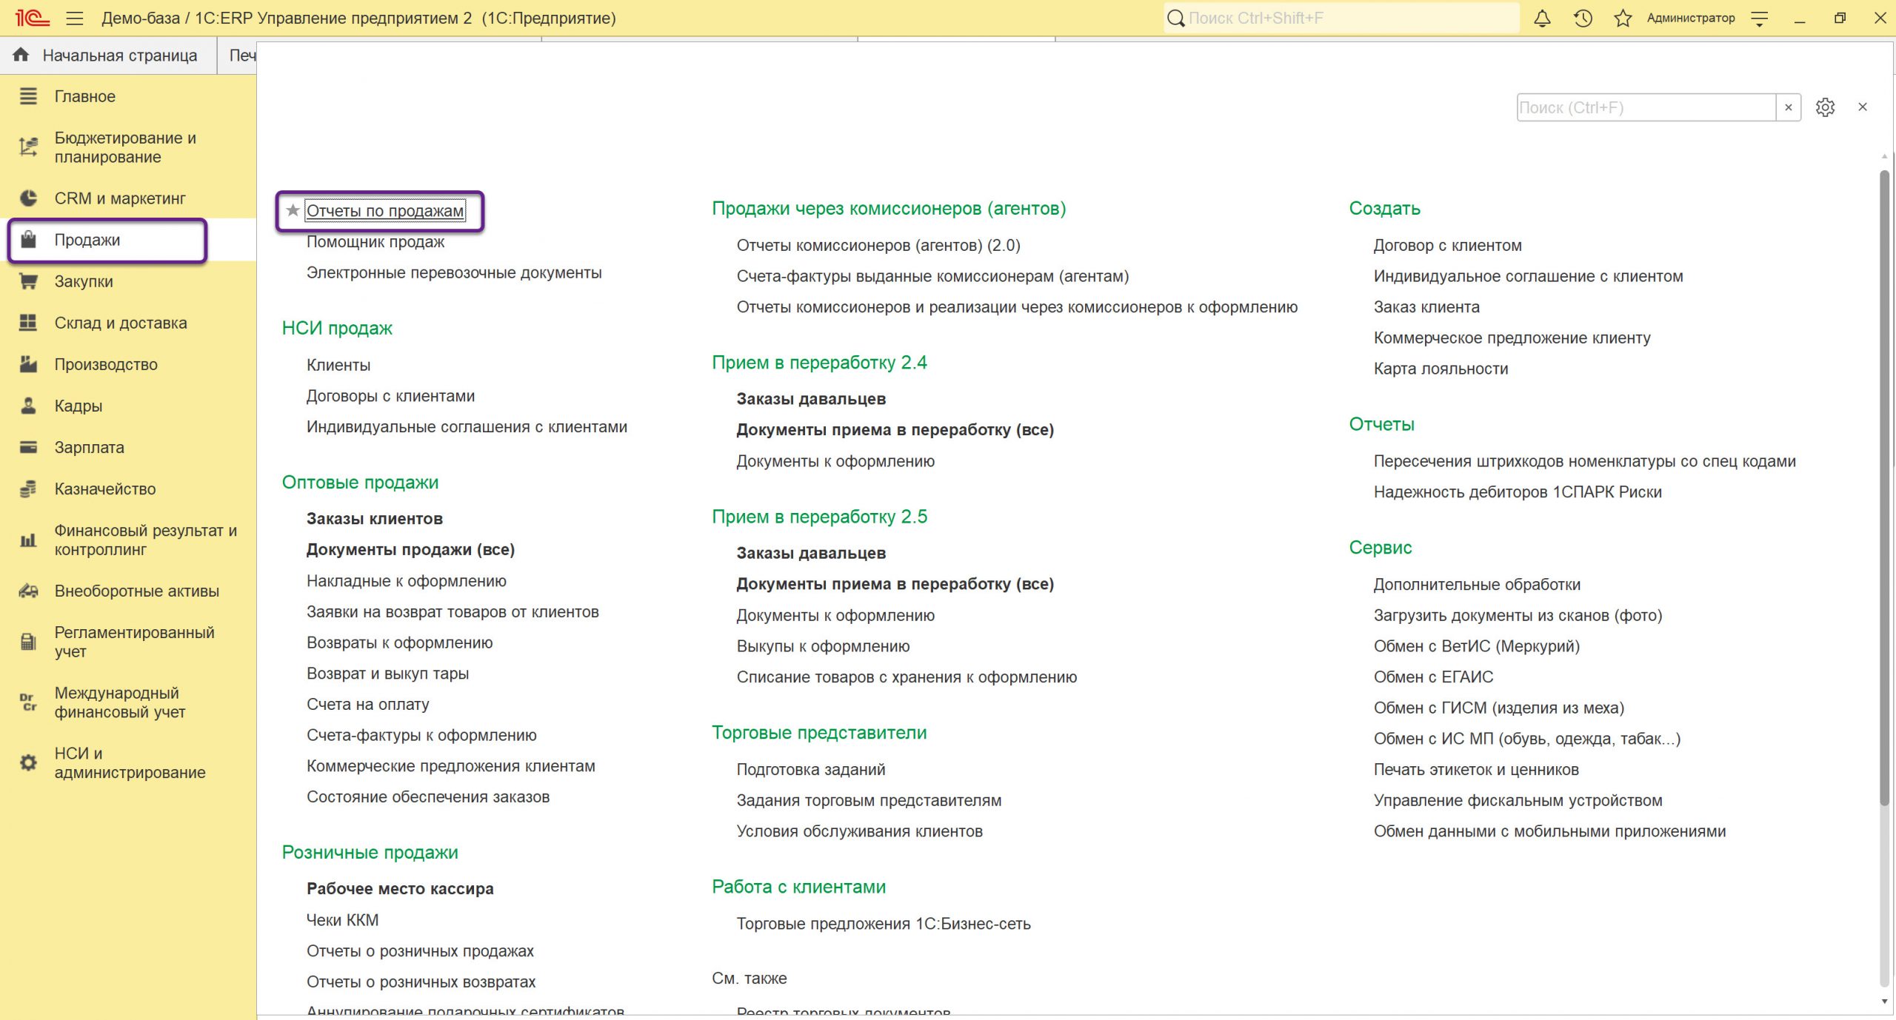Open section menu settings gear icon
Image resolution: width=1896 pixels, height=1020 pixels.
pos(1826,107)
